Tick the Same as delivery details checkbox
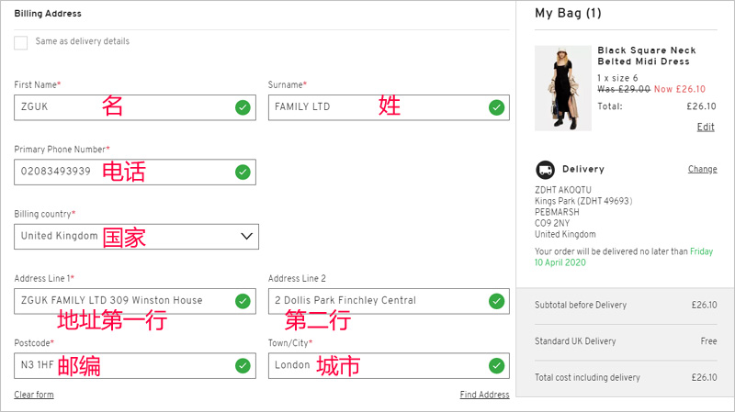 pos(20,42)
